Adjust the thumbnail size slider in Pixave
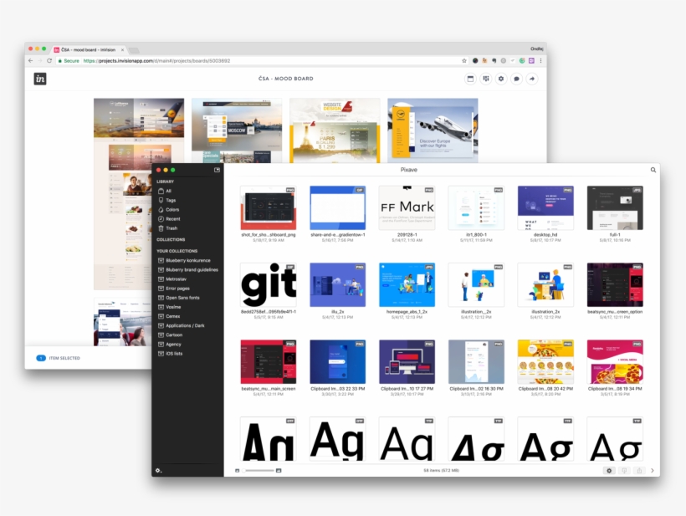 [x=258, y=471]
